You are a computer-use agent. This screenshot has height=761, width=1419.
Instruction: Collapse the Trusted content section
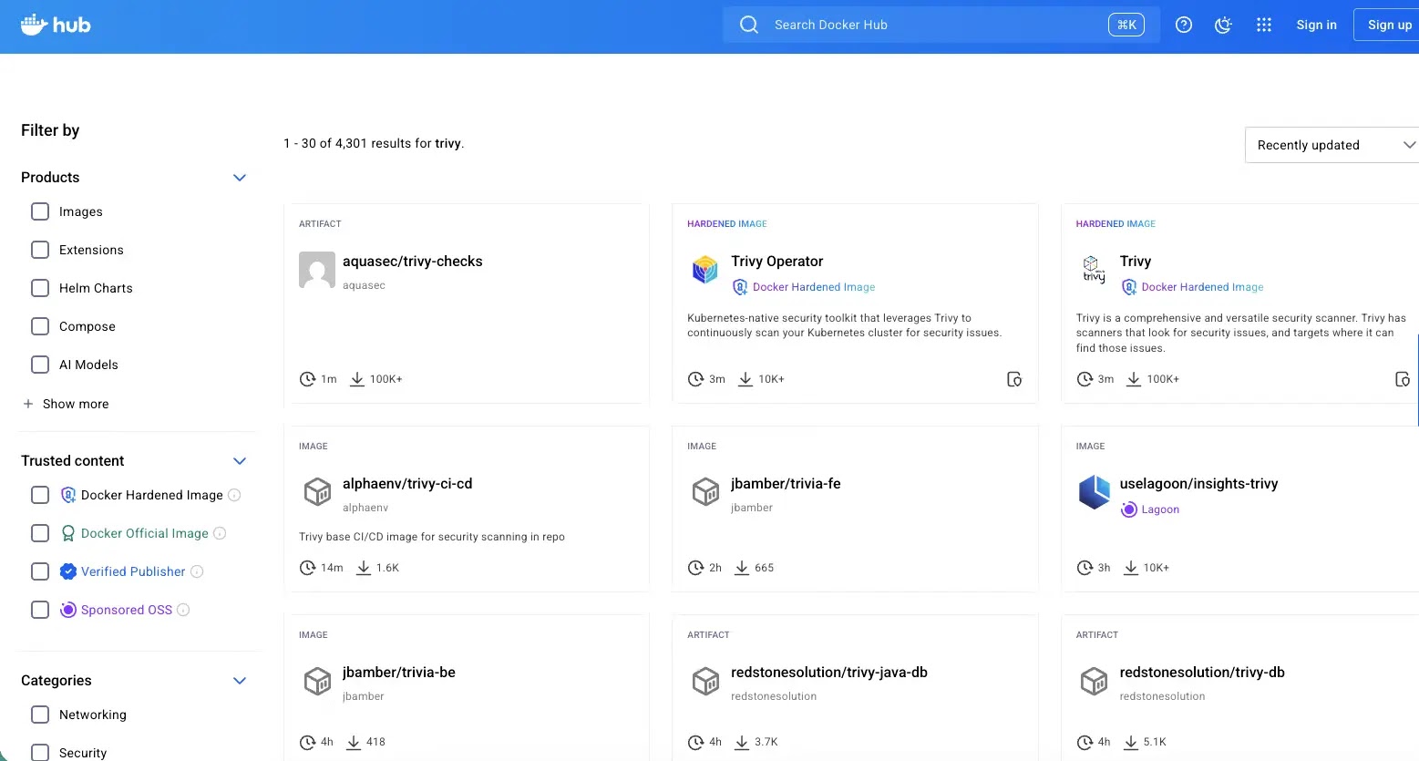240,460
